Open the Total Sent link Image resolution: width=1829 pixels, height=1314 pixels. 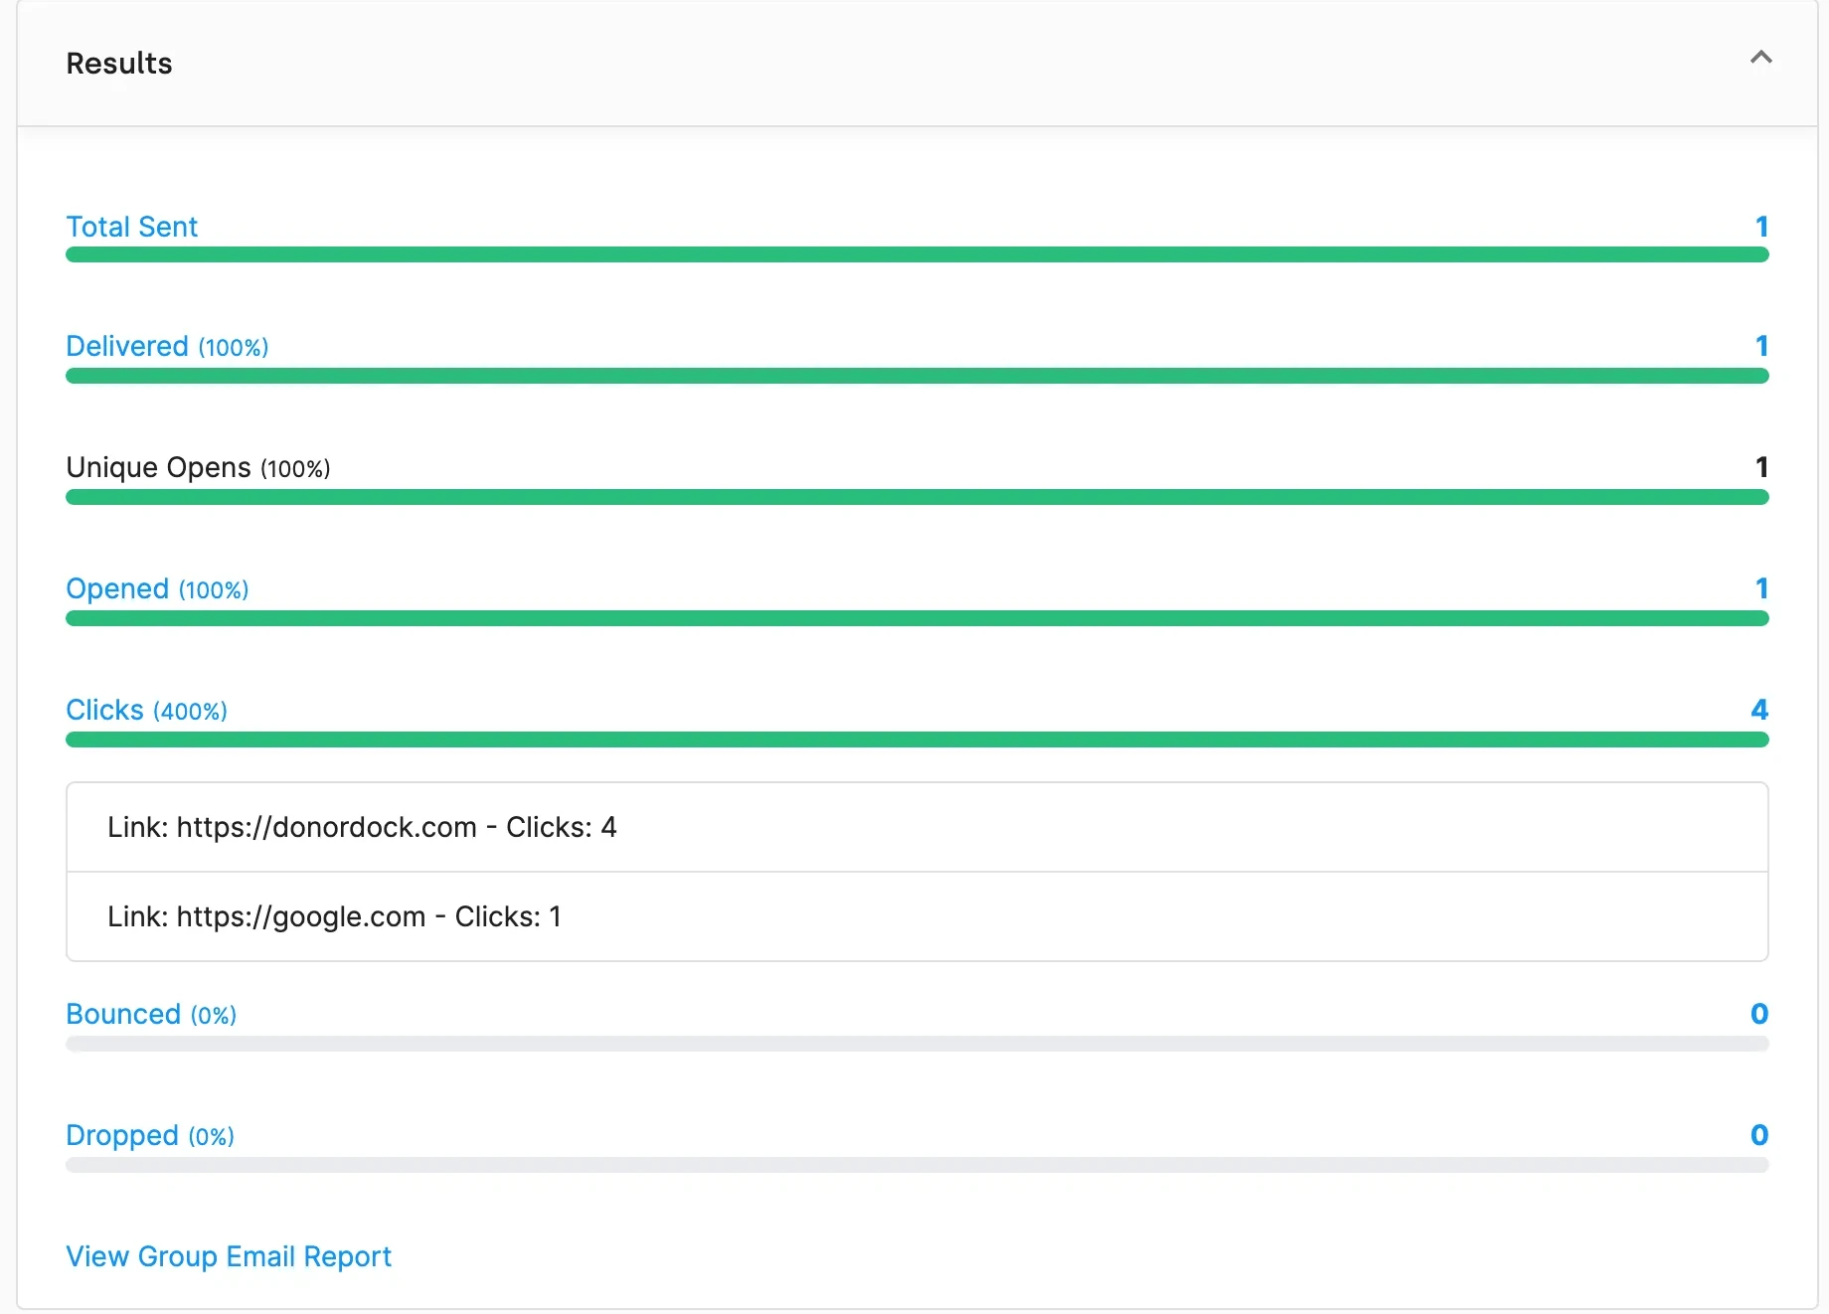[131, 227]
